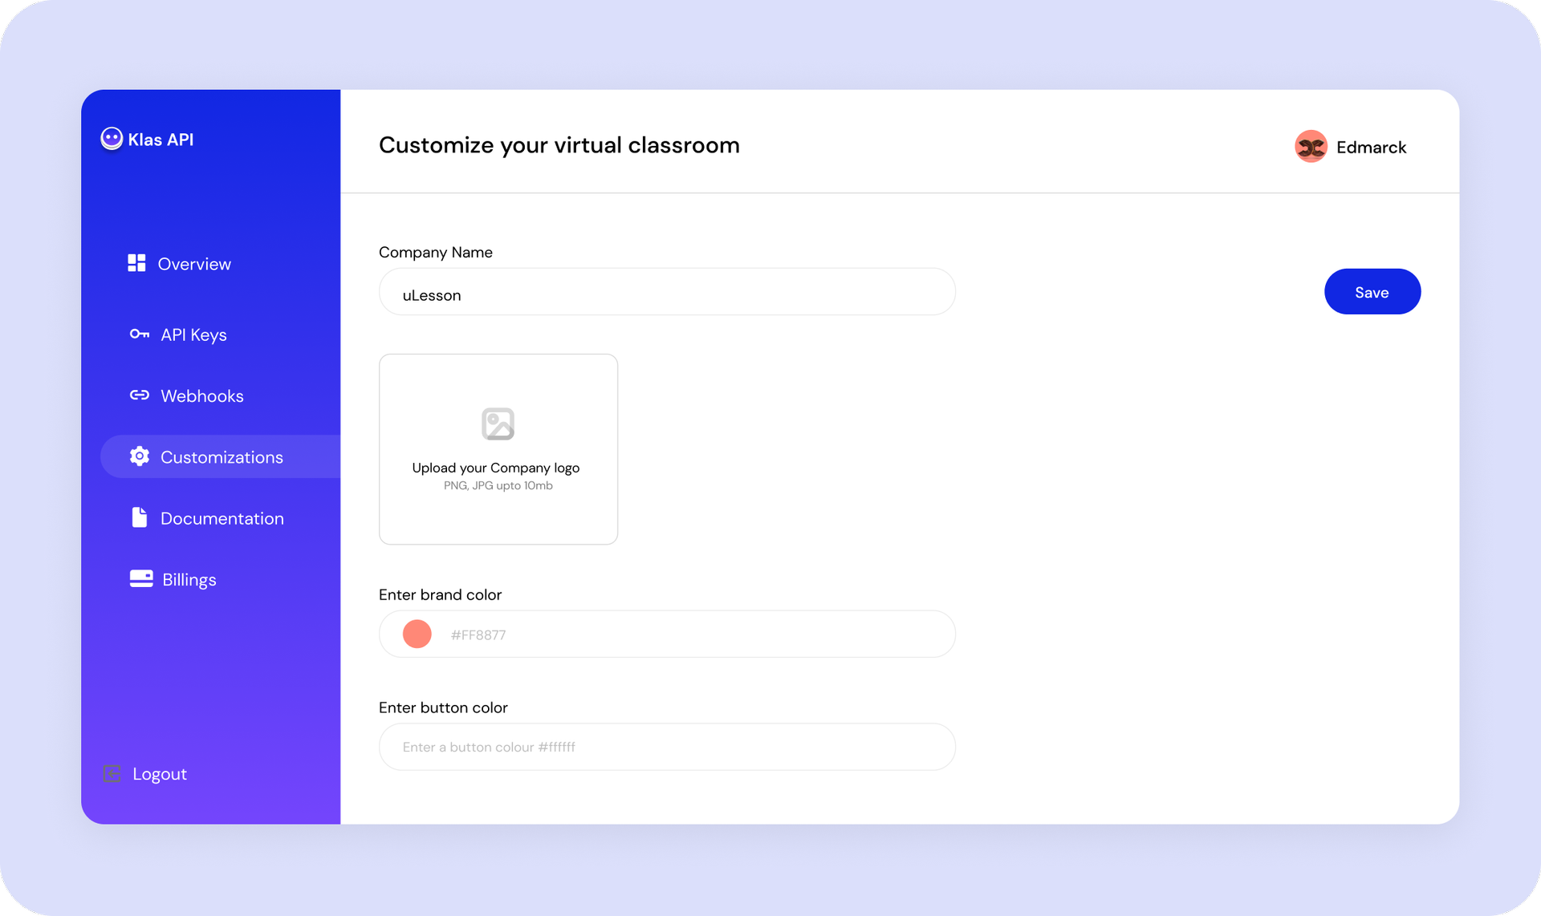The image size is (1541, 916).
Task: Click the Logout icon
Action: click(112, 774)
